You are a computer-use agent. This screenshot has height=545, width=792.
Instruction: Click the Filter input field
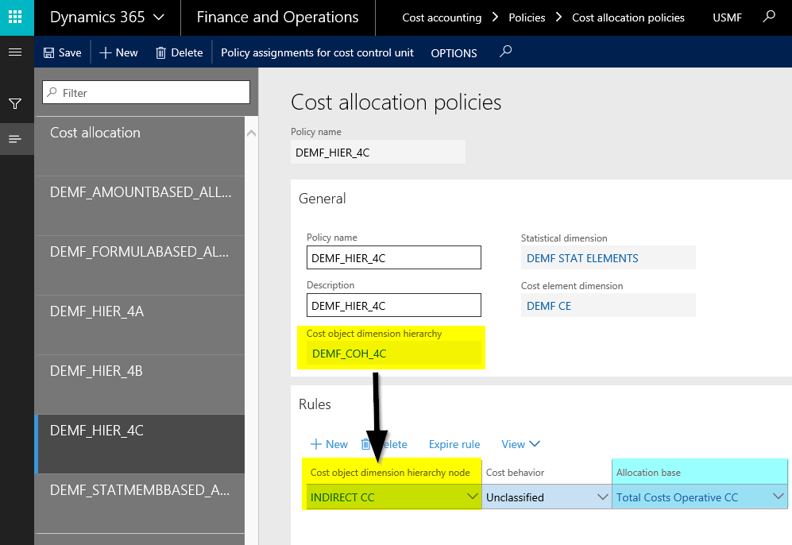coord(147,93)
